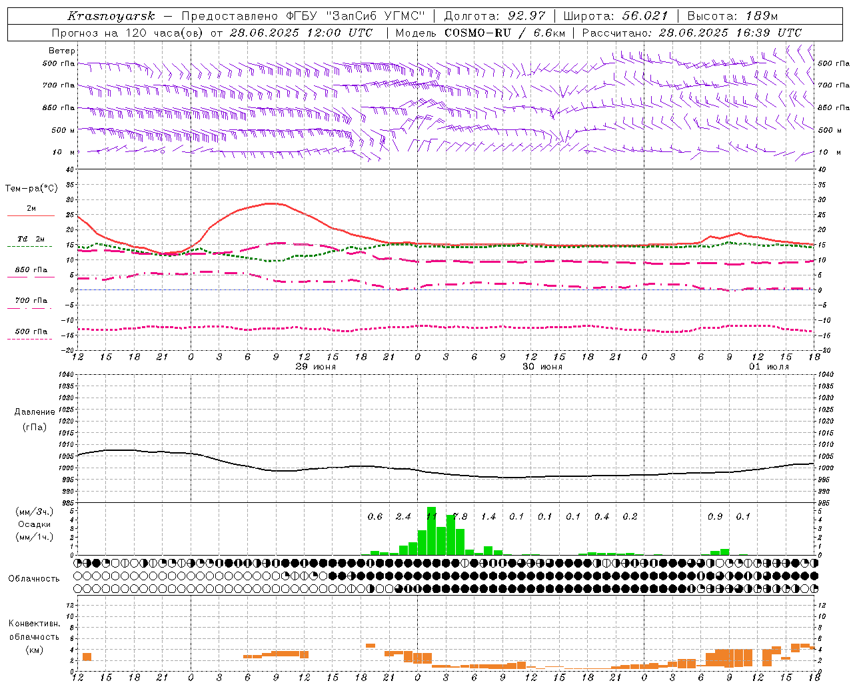Click the '(мм/3ч.)' precipitation unit label
The height and width of the screenshot is (683, 853).
click(35, 512)
